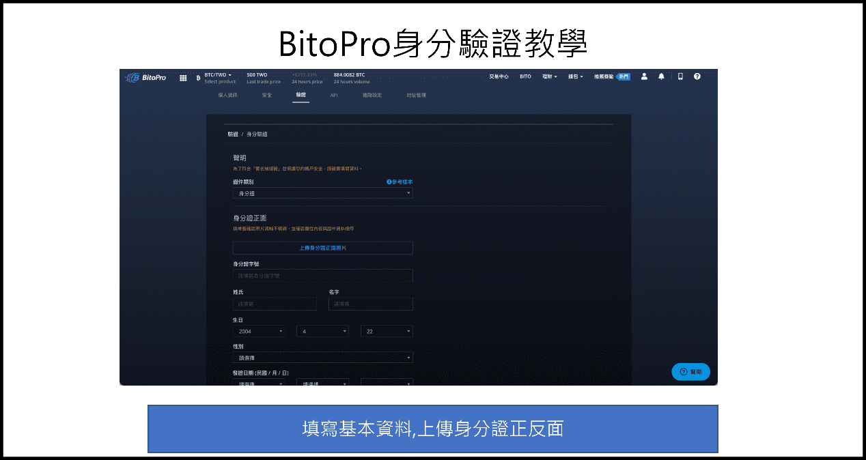
Task: Expand the 性別 gender dropdown
Action: (322, 357)
